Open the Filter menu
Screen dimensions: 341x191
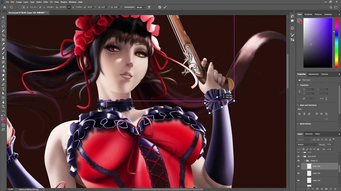click(46, 2)
